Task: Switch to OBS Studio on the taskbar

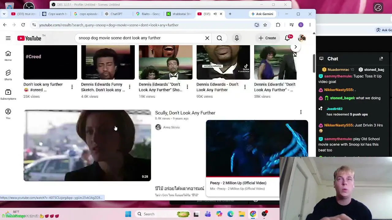Action: [x=264, y=214]
